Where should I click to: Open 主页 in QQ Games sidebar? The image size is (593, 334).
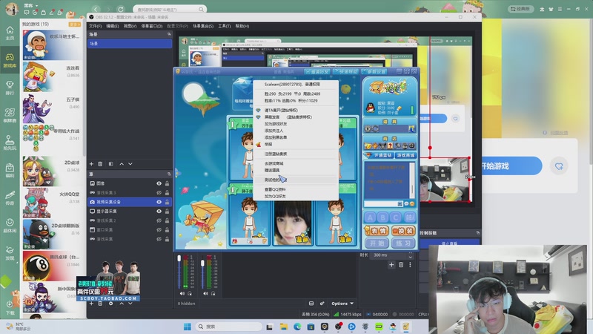pyautogui.click(x=10, y=33)
